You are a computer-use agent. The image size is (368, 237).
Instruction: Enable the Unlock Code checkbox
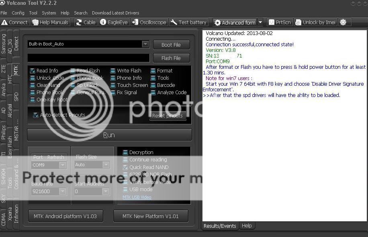pos(33,78)
